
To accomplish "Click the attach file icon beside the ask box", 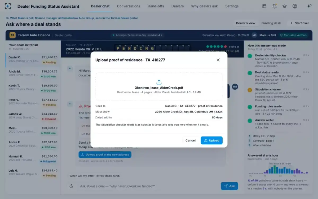I will tap(71, 186).
